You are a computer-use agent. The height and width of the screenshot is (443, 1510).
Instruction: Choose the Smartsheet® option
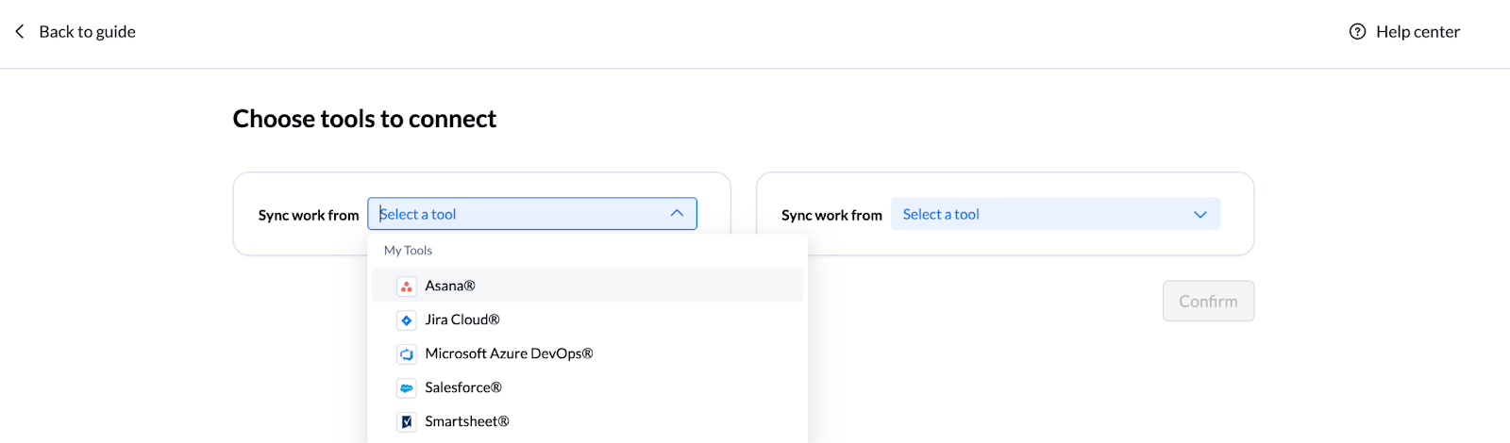(467, 421)
